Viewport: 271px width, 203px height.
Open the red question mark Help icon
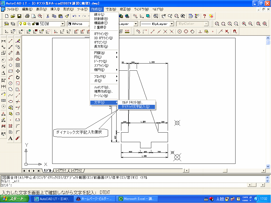(205, 16)
